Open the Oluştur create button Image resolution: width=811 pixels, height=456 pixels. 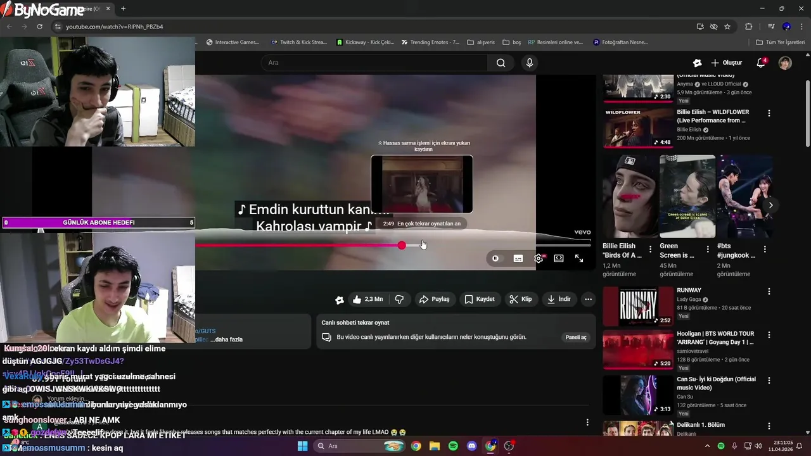(x=727, y=63)
